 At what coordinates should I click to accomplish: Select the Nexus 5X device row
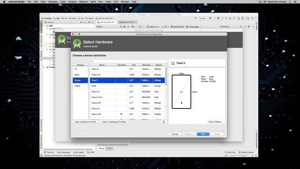(127, 114)
